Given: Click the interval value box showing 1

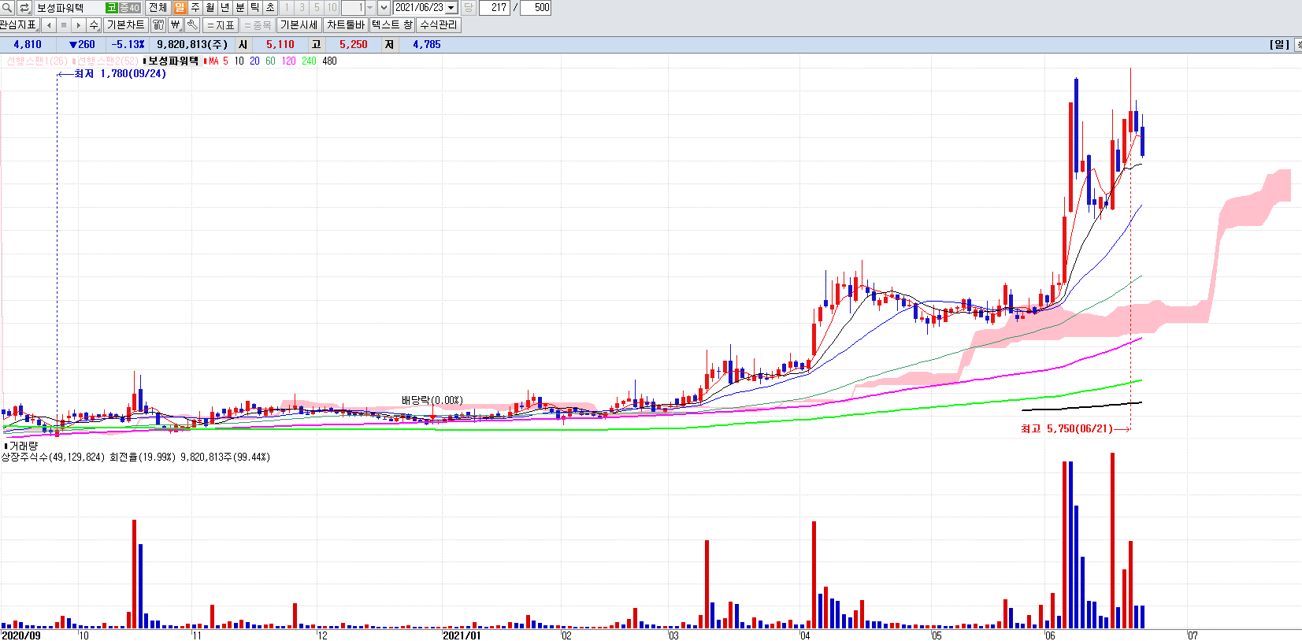Looking at the screenshot, I should pos(353,8).
